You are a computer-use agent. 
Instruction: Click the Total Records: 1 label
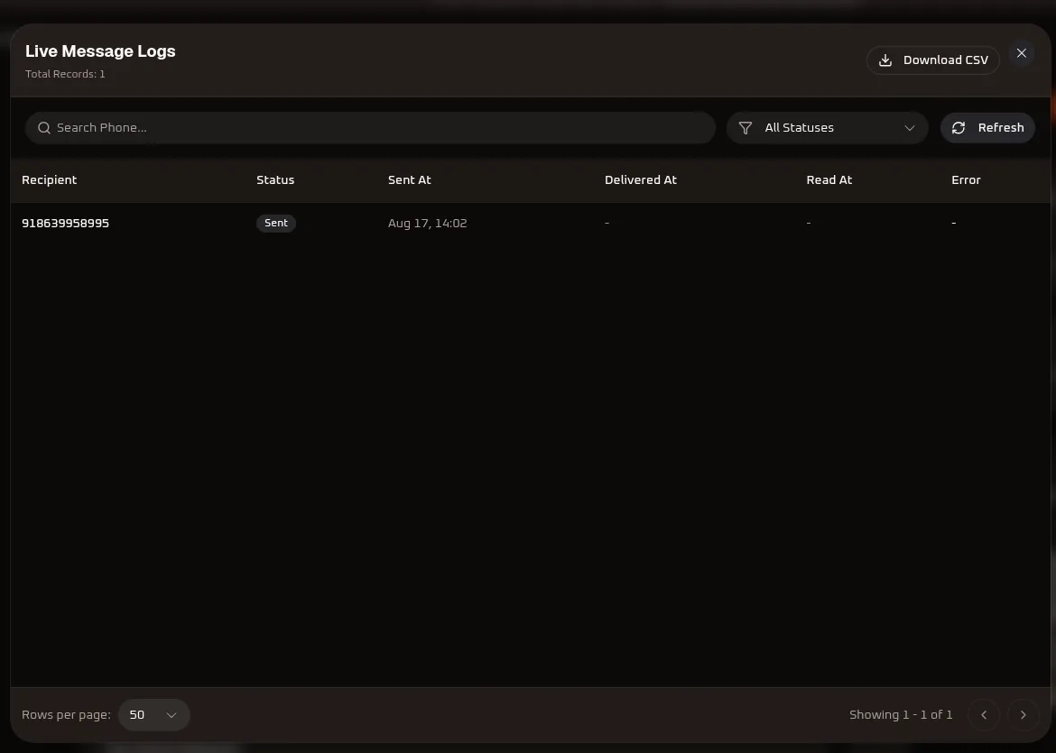(65, 74)
